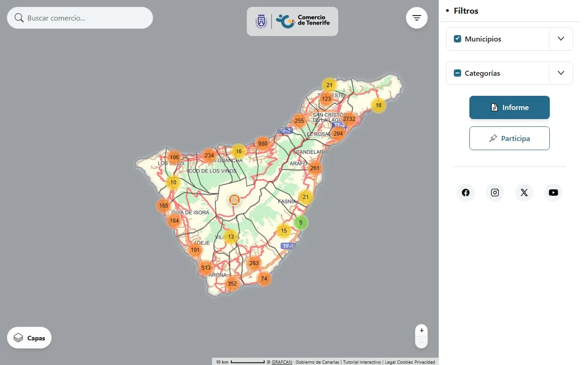Screen dimensions: 585x365
Task: Click the 123 cluster marker
Action: 326,99
